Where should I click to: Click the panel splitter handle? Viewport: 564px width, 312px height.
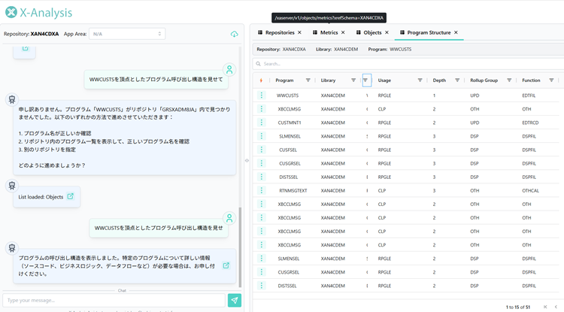click(x=247, y=160)
